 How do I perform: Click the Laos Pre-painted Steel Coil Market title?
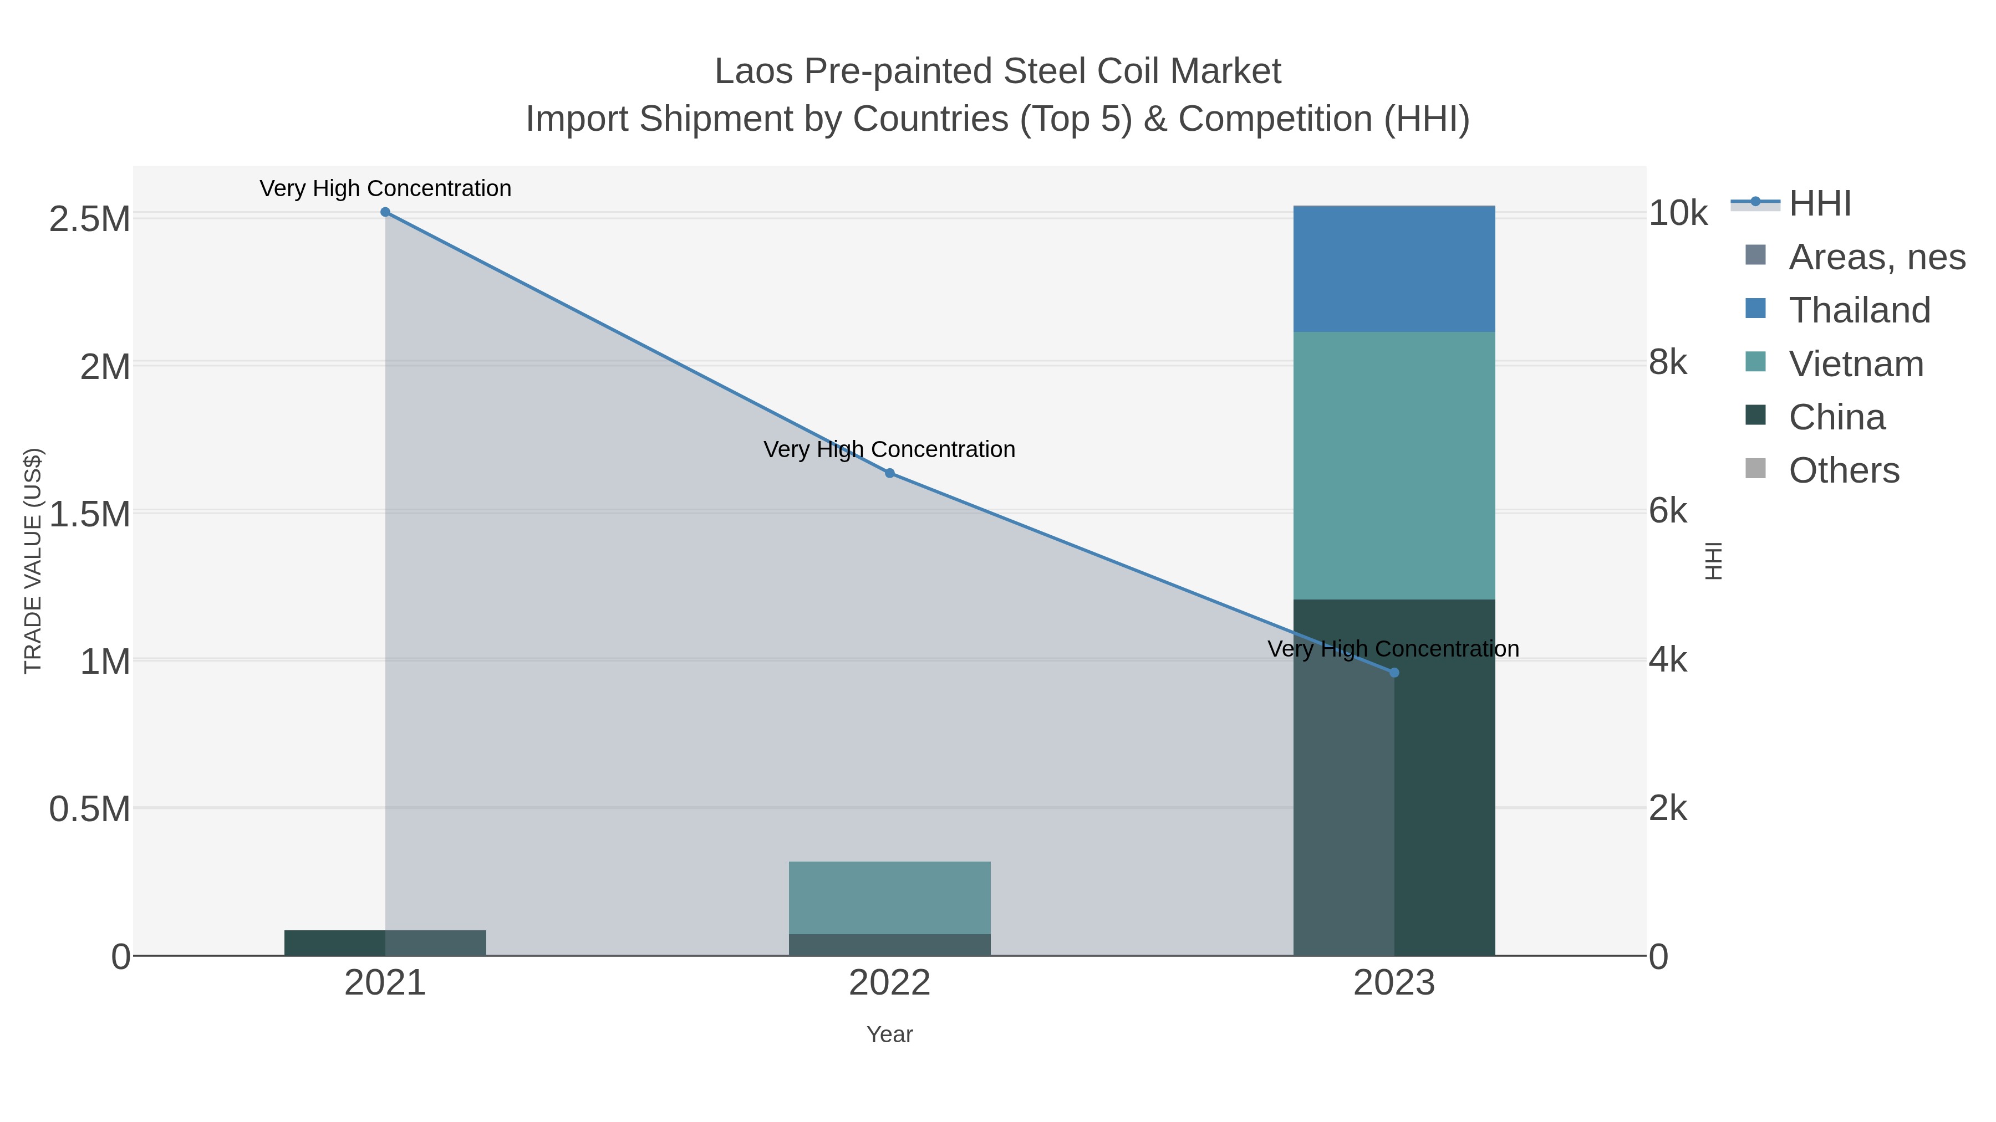point(998,71)
